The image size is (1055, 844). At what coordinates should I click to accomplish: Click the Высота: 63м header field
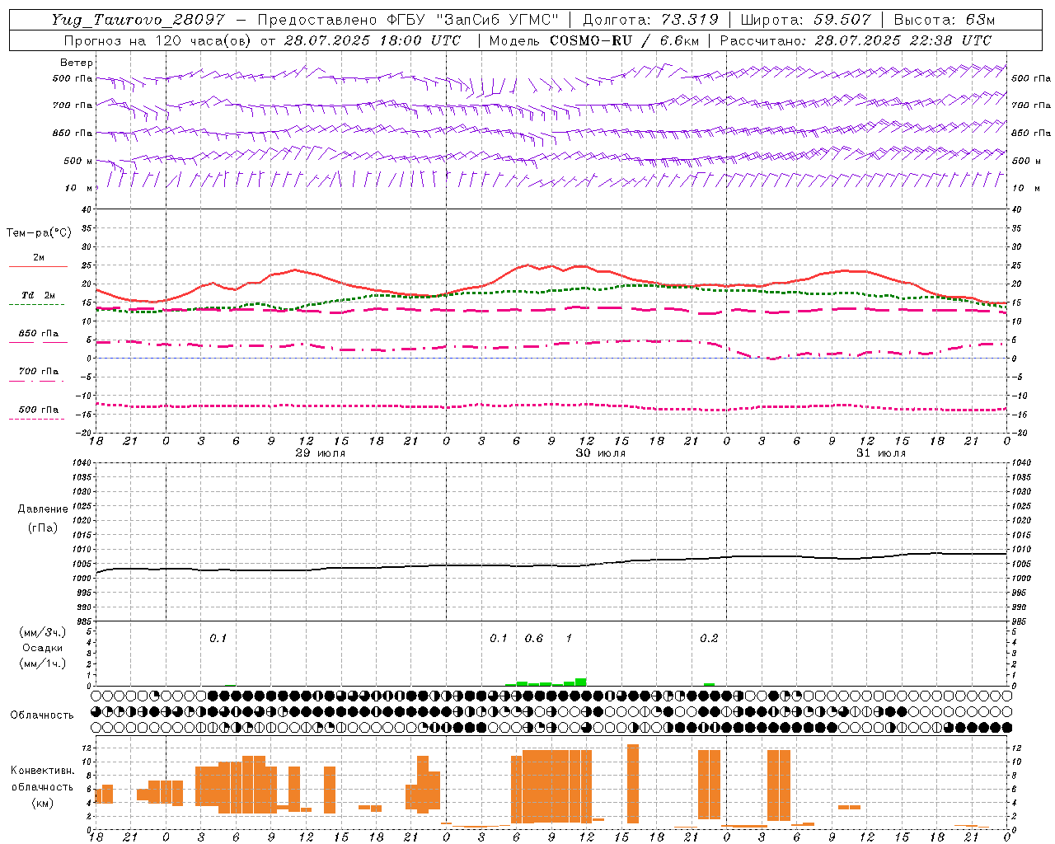(x=945, y=20)
